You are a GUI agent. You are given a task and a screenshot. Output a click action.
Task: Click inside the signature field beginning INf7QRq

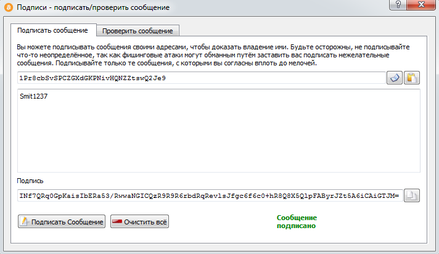pos(210,195)
